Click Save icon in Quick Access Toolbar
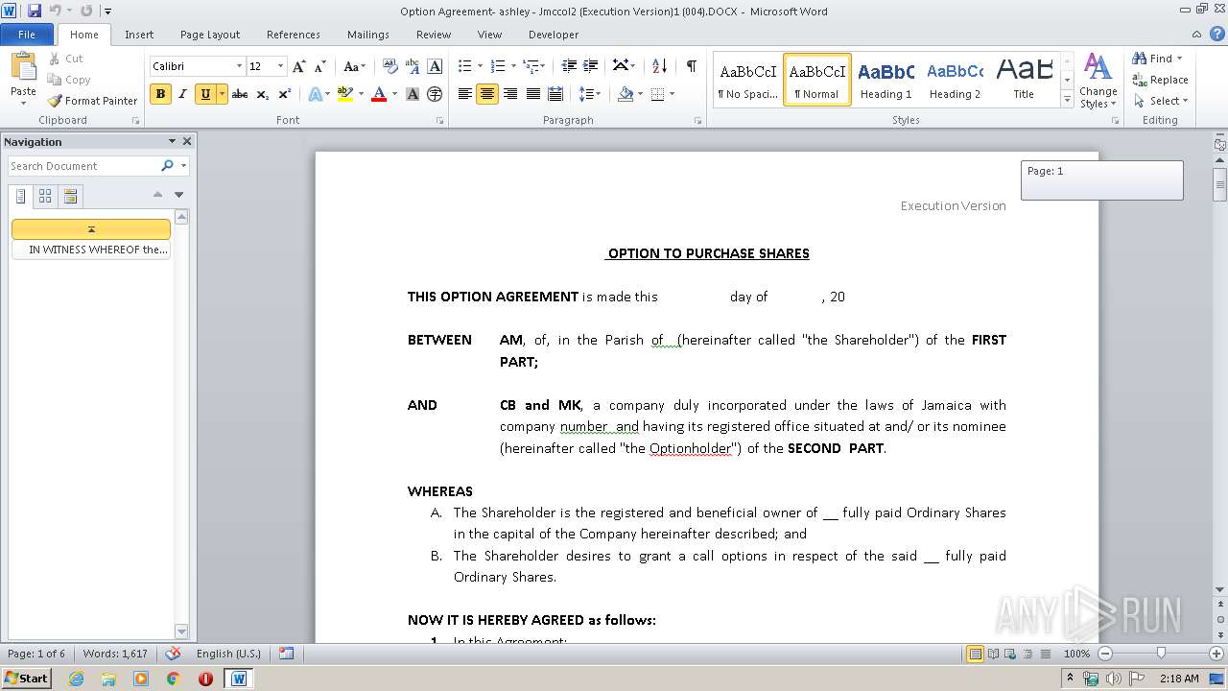The image size is (1228, 691). pos(35,11)
